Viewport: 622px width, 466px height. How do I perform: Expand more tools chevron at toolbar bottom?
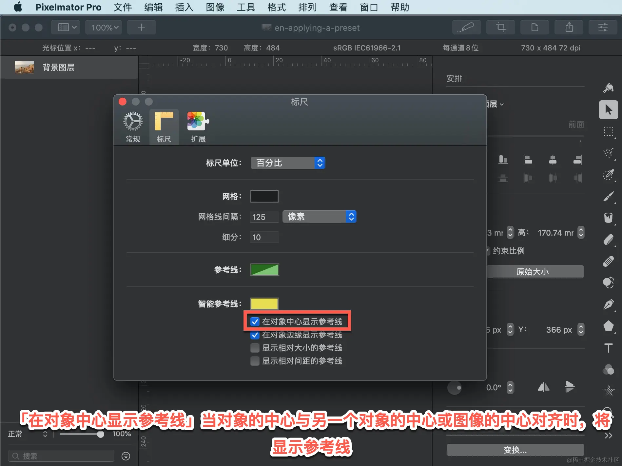click(x=609, y=436)
